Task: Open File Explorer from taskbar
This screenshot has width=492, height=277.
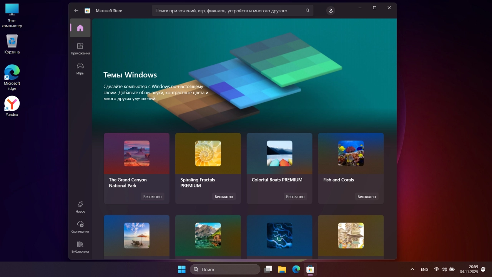Action: [282, 269]
